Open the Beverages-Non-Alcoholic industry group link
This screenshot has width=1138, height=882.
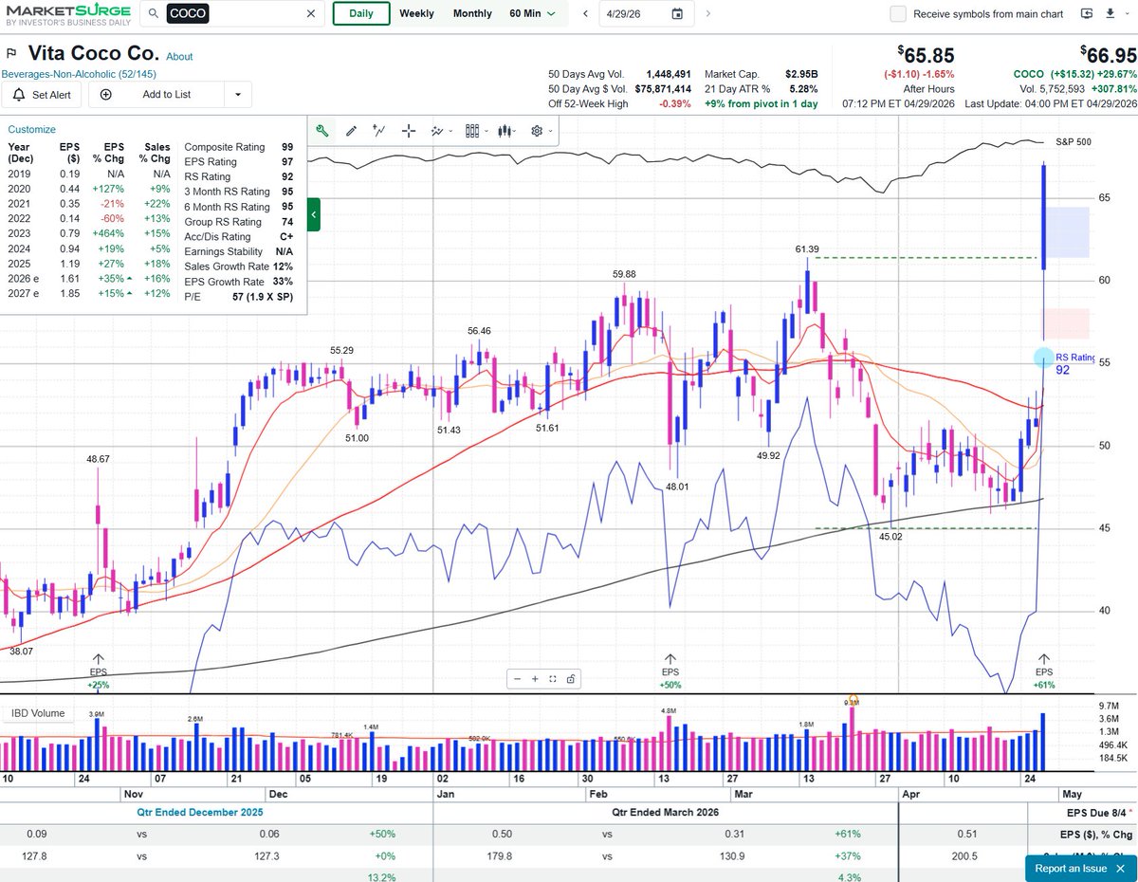79,74
